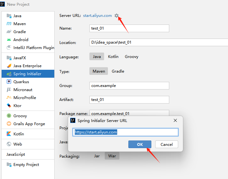
Task: Set language to Kotlin
Action: click(113, 56)
